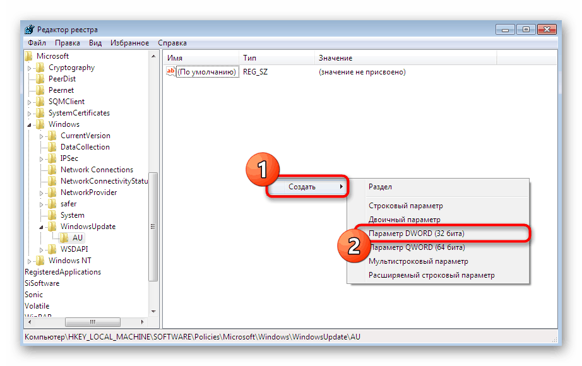The image size is (582, 366).
Task: Open the Избранное menu
Action: point(129,43)
